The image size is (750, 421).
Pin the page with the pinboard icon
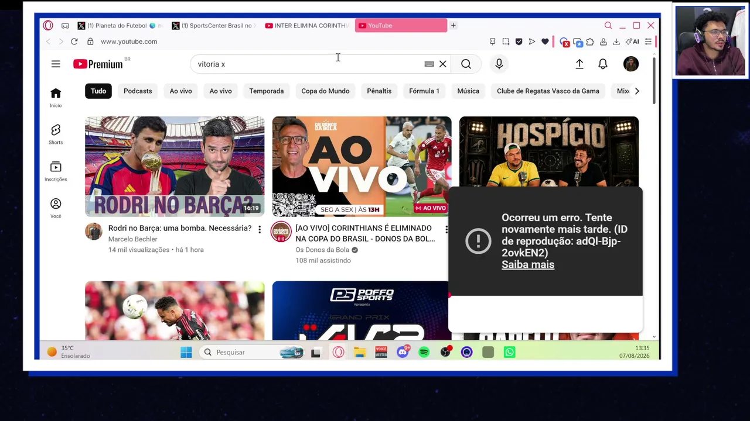492,42
